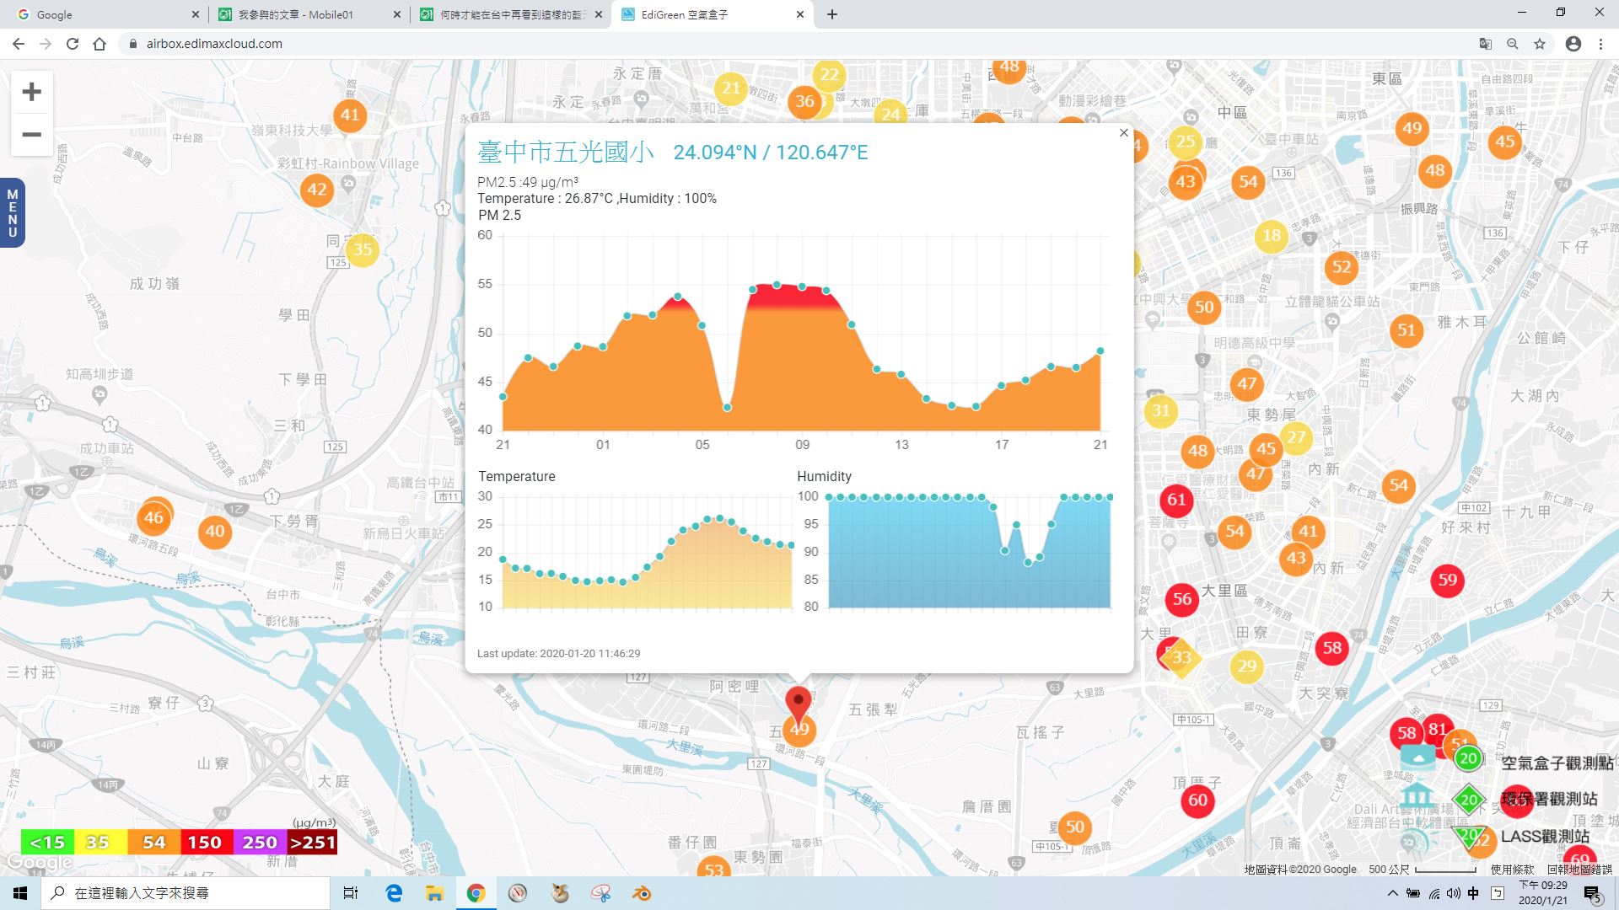
Task: Open File Explorer from the taskbar
Action: tap(434, 893)
